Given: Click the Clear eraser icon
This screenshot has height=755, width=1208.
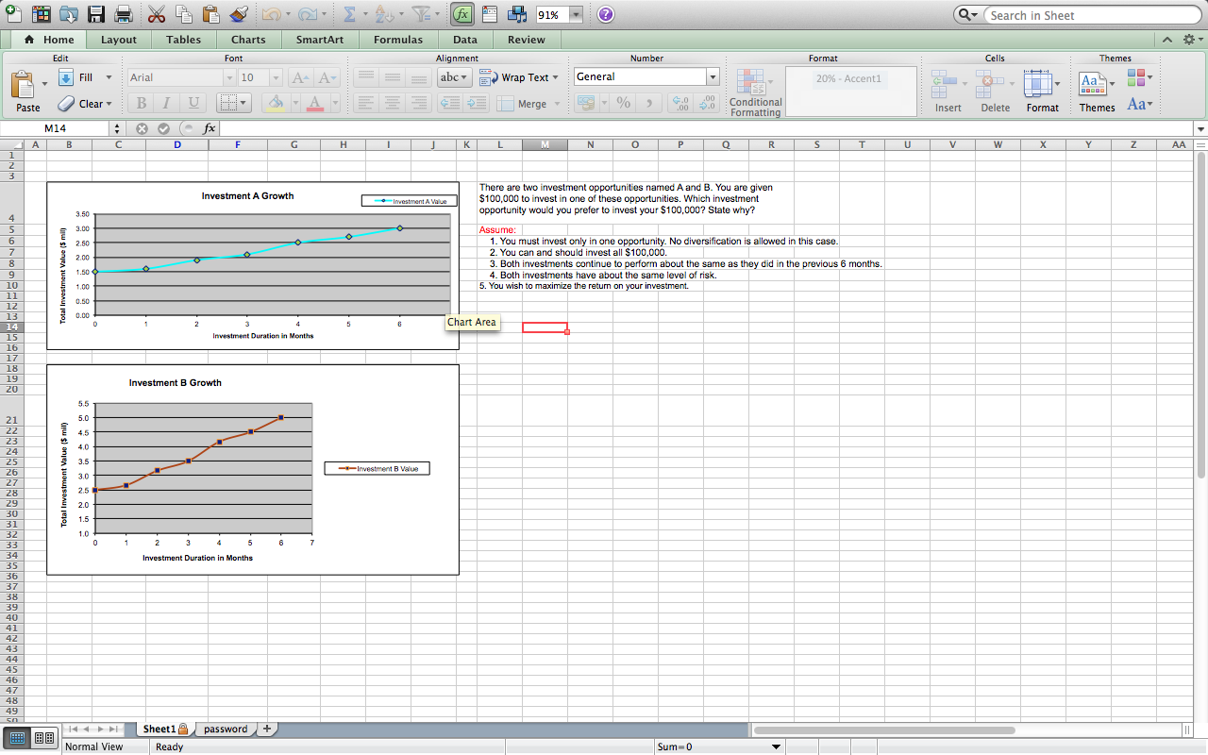Looking at the screenshot, I should pos(66,104).
